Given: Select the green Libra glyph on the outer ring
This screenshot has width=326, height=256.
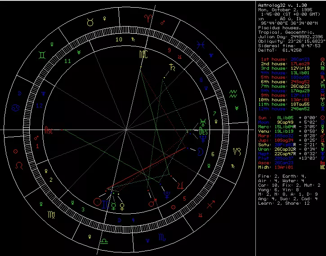Looking at the screenshot, I should pyautogui.click(x=104, y=241).
